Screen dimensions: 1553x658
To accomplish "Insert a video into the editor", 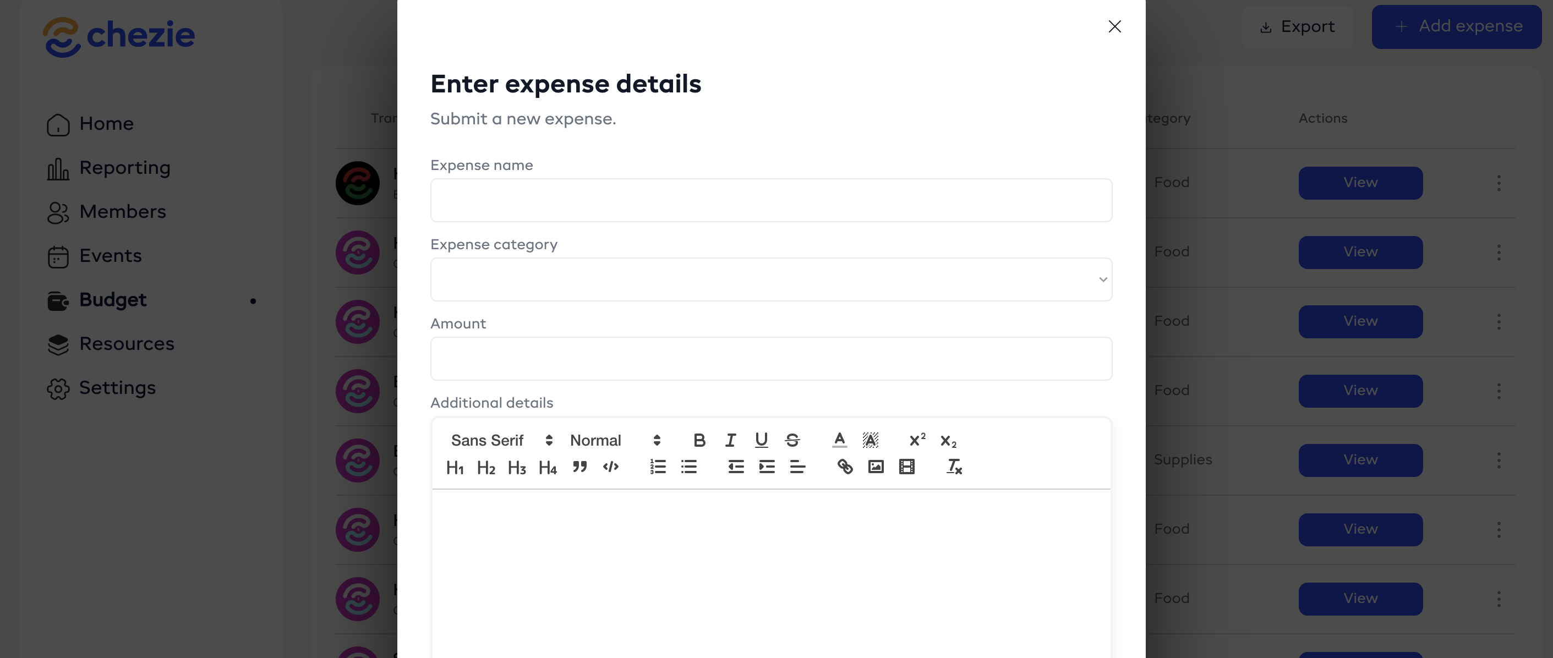I will pos(907,467).
